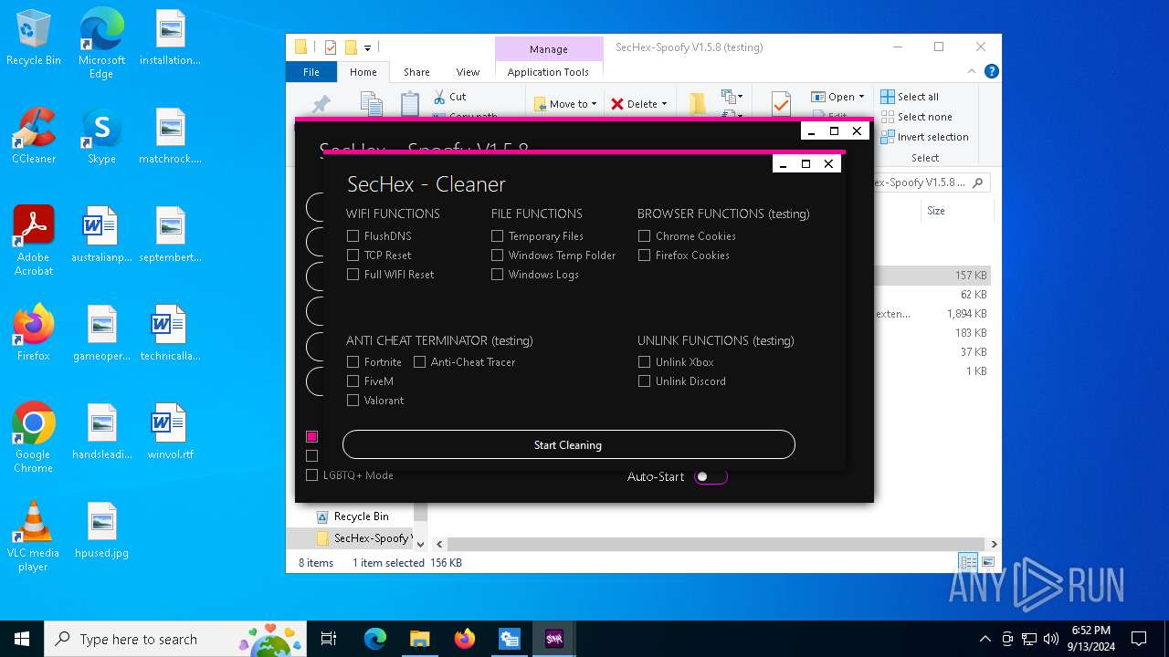Select the Application Tools tab
The image size is (1169, 657).
(x=548, y=72)
